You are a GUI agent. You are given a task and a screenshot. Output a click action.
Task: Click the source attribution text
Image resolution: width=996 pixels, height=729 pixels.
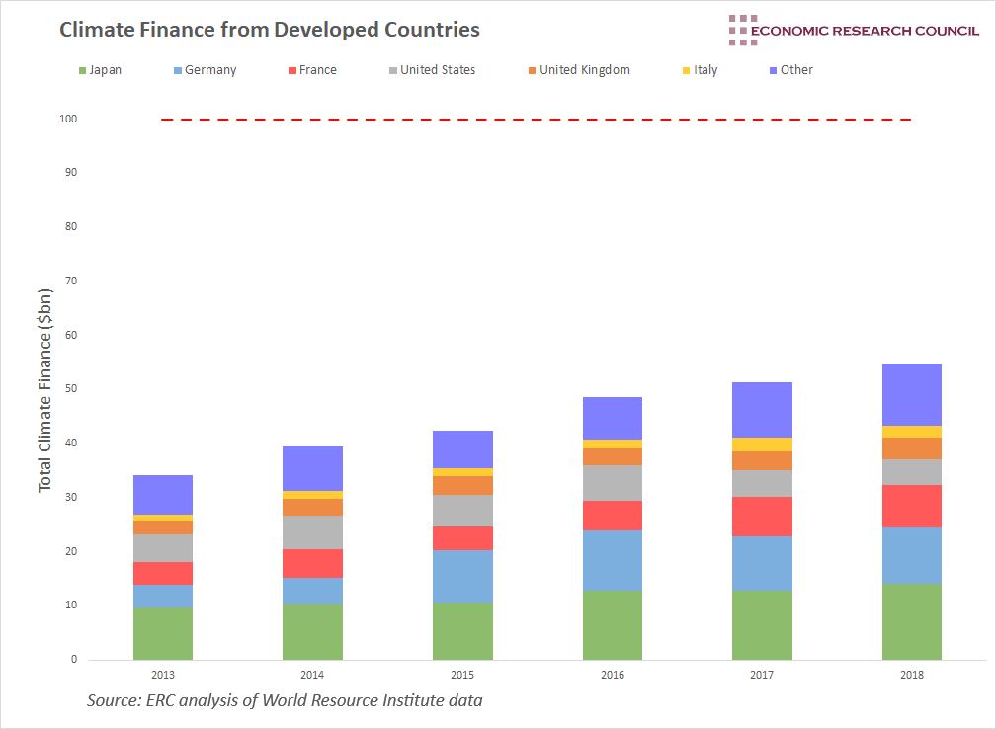(x=286, y=700)
